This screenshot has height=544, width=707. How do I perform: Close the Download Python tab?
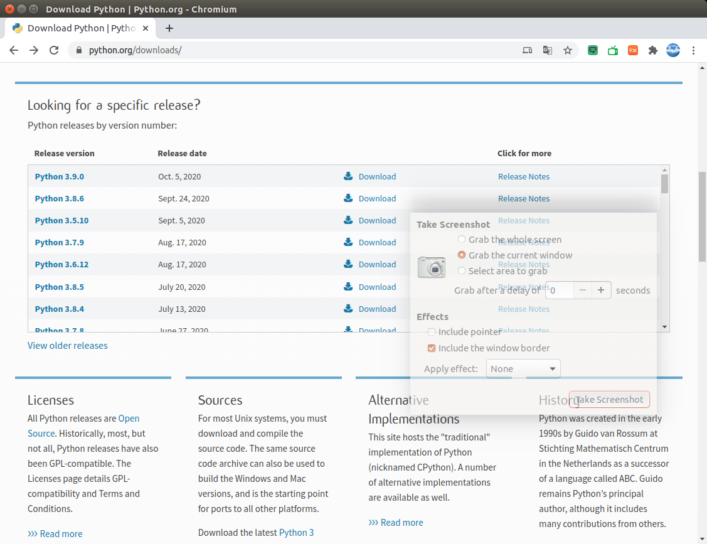pyautogui.click(x=145, y=28)
